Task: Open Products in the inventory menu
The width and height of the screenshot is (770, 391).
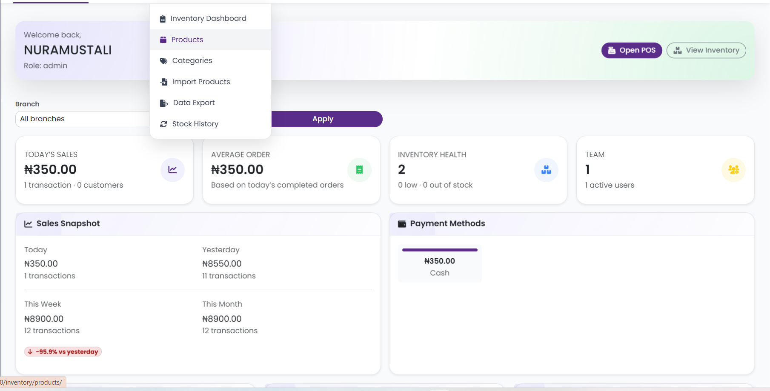Action: click(187, 40)
